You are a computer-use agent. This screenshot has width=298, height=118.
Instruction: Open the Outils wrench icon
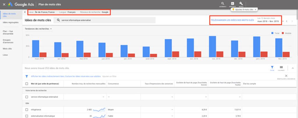(x=241, y=3)
